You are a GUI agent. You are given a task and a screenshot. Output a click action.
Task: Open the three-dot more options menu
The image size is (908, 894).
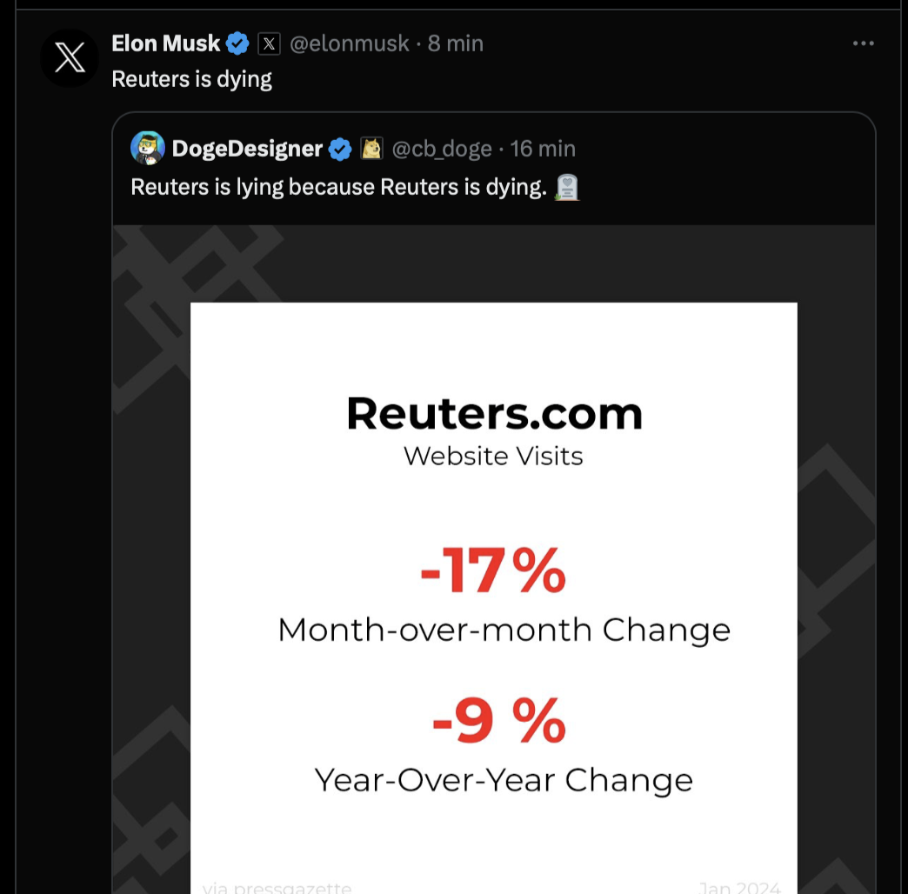pyautogui.click(x=863, y=43)
